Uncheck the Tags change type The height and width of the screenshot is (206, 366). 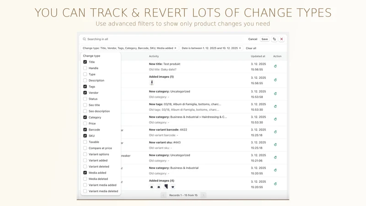click(85, 87)
